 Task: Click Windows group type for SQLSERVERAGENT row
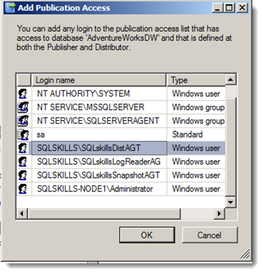[196, 121]
